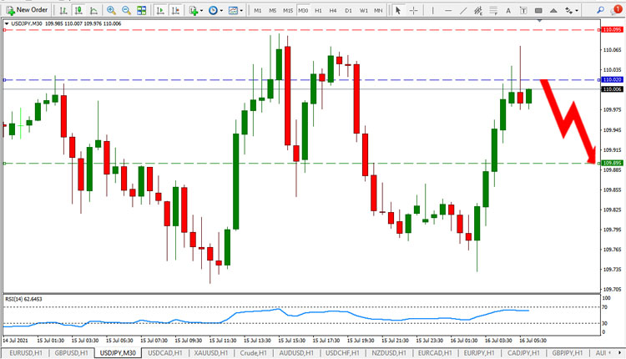Expand the periods clock dropdown arrow

tap(221, 10)
